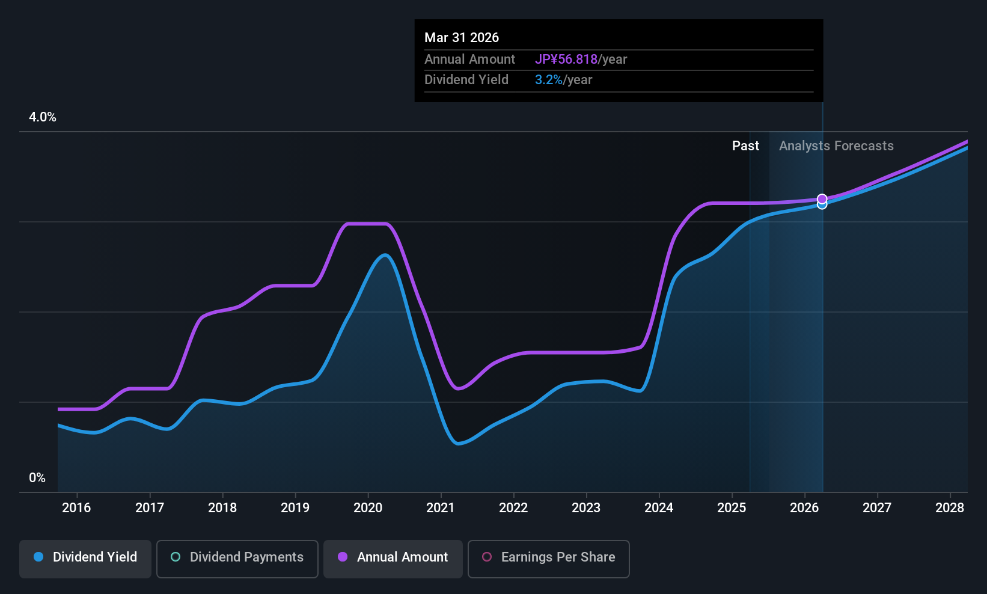Click the purple Annual Amount legend dot
Screen dimensions: 987x594
(x=343, y=557)
